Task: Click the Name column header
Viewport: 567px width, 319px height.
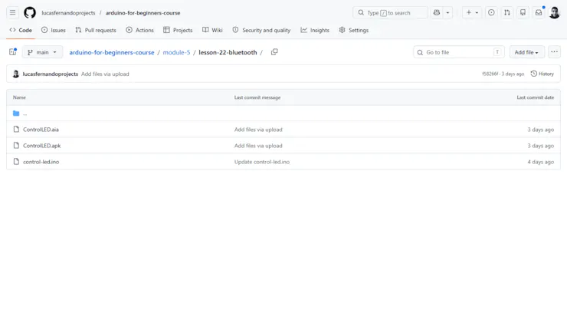Action: [19, 97]
